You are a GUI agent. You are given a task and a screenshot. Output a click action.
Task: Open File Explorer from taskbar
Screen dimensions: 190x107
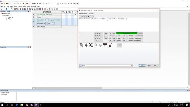[x=22, y=105]
